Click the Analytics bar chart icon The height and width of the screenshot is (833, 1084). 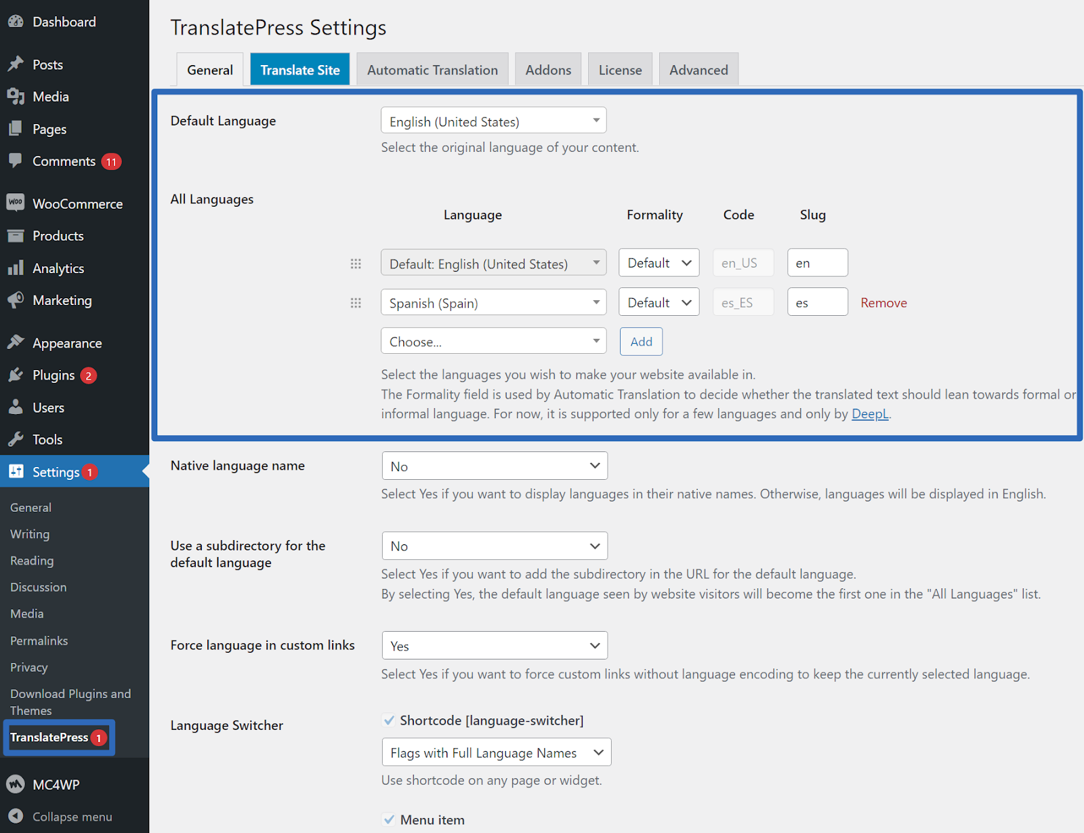coord(16,268)
